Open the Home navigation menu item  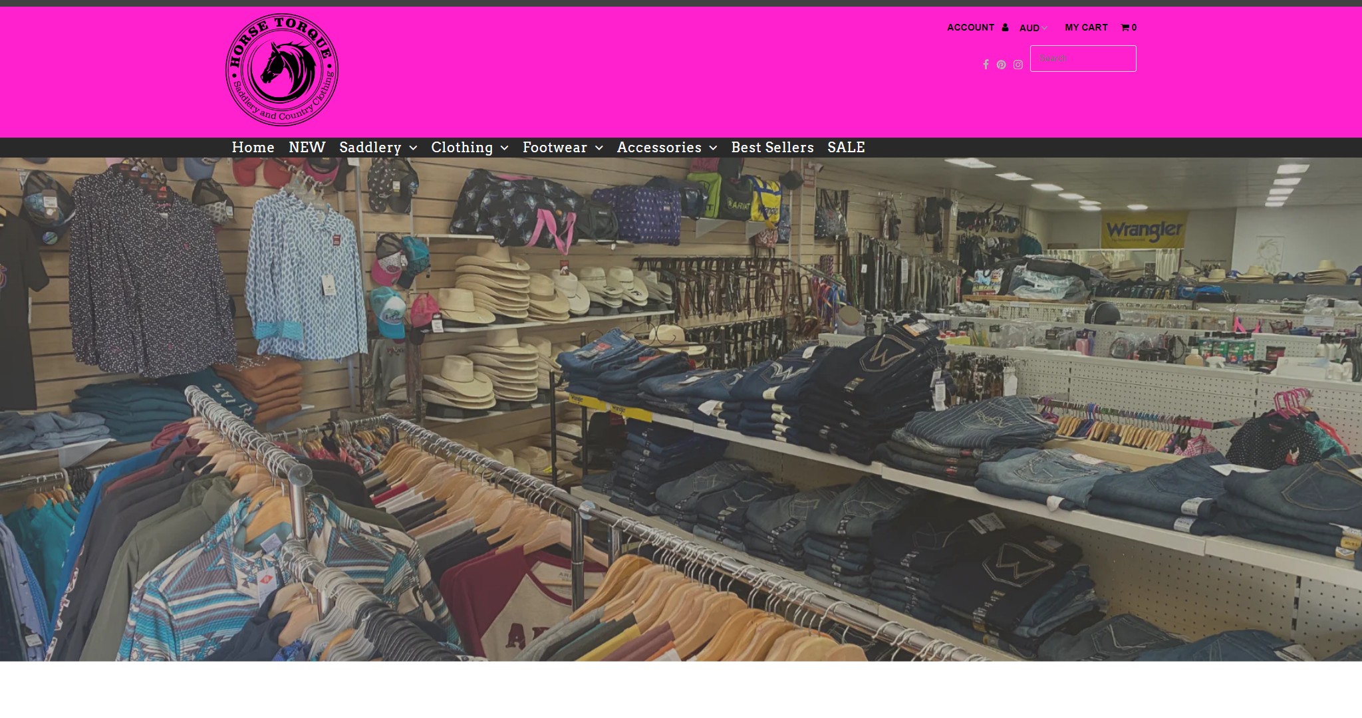pos(253,148)
